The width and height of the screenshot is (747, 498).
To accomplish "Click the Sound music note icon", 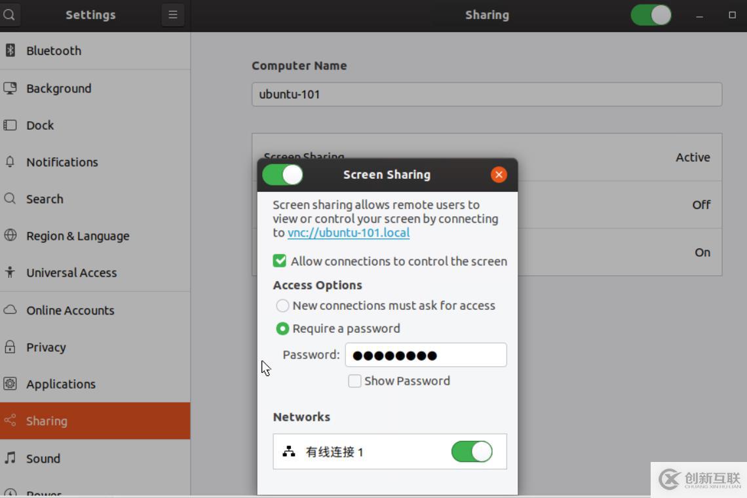I will (10, 458).
